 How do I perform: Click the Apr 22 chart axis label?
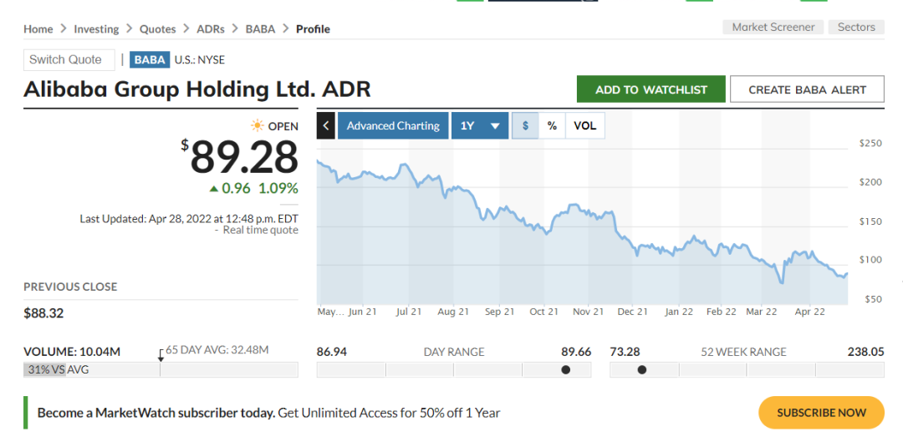click(809, 311)
